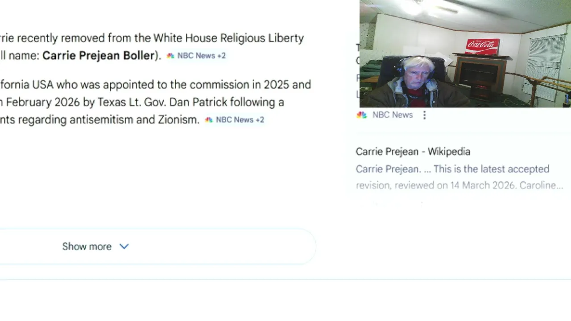Click the bold name Carrie Prejean Boller

click(98, 56)
